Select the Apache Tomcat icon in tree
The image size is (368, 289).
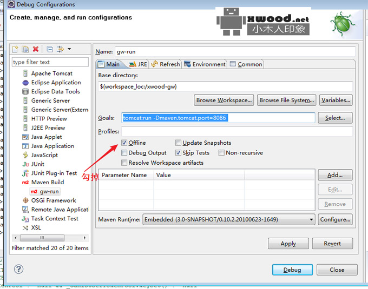pos(25,73)
